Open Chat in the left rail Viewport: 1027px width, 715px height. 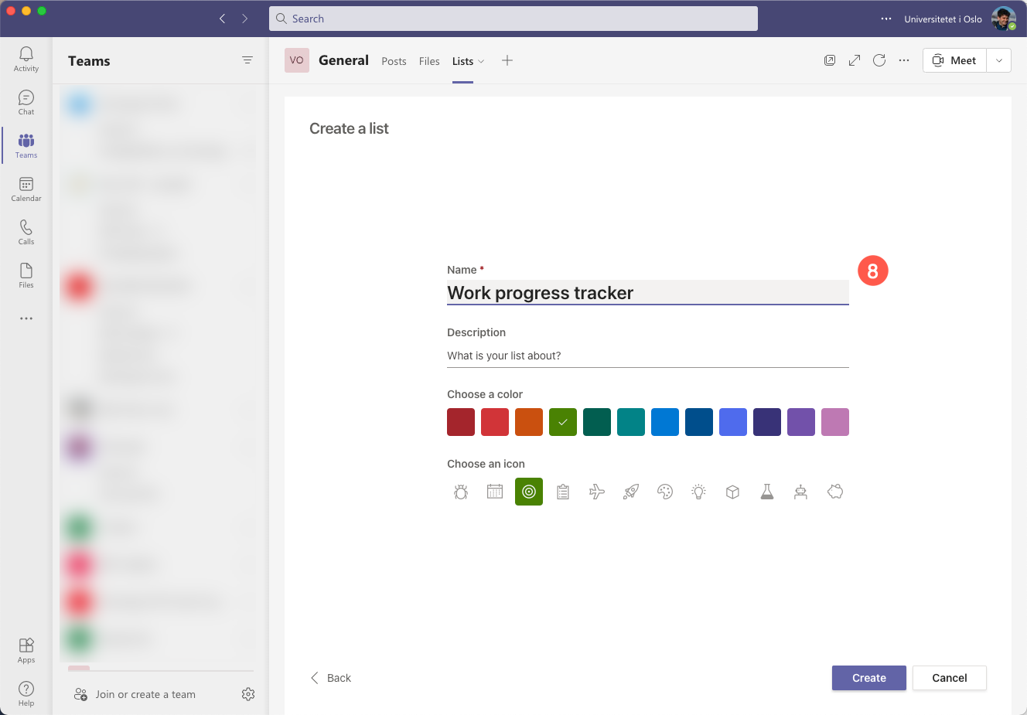click(26, 102)
